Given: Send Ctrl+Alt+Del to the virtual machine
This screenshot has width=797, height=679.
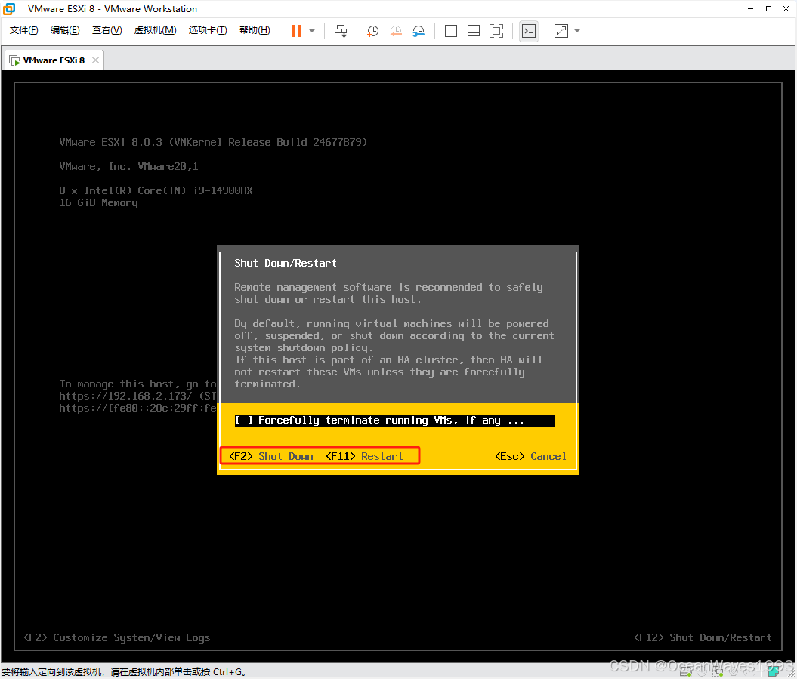Looking at the screenshot, I should (x=341, y=31).
